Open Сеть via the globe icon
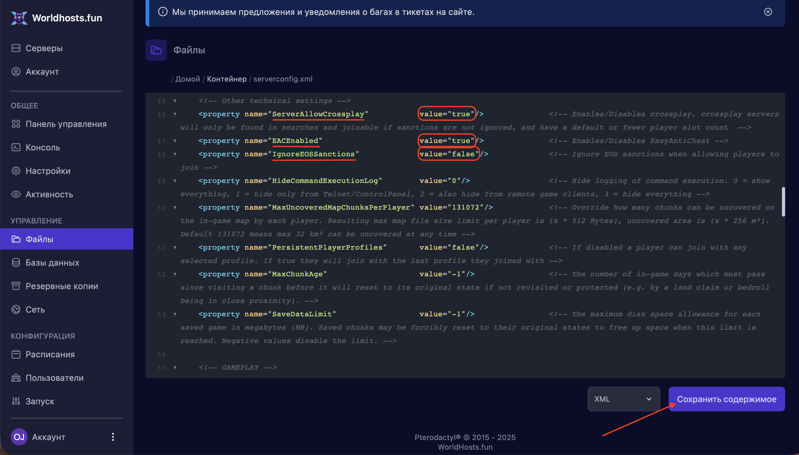 click(x=16, y=309)
